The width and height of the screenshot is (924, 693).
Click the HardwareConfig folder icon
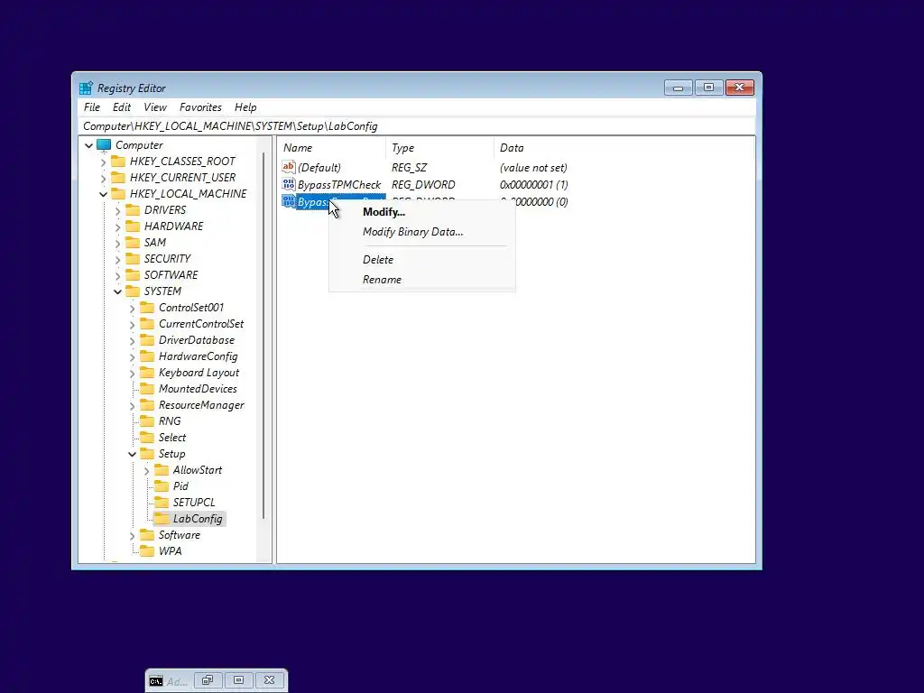(147, 356)
